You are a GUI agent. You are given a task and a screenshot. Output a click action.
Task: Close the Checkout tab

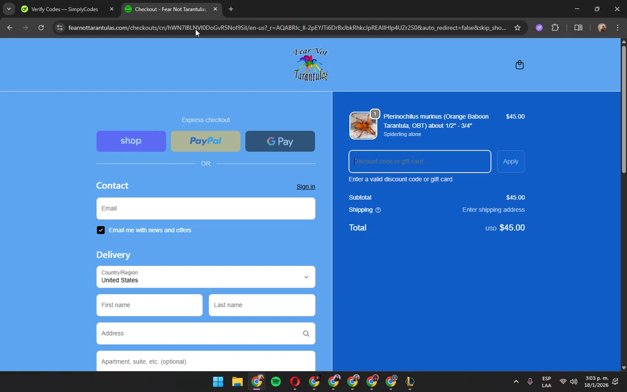[x=215, y=9]
